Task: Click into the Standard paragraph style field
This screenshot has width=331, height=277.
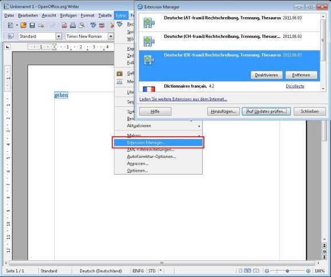Action: (37, 36)
